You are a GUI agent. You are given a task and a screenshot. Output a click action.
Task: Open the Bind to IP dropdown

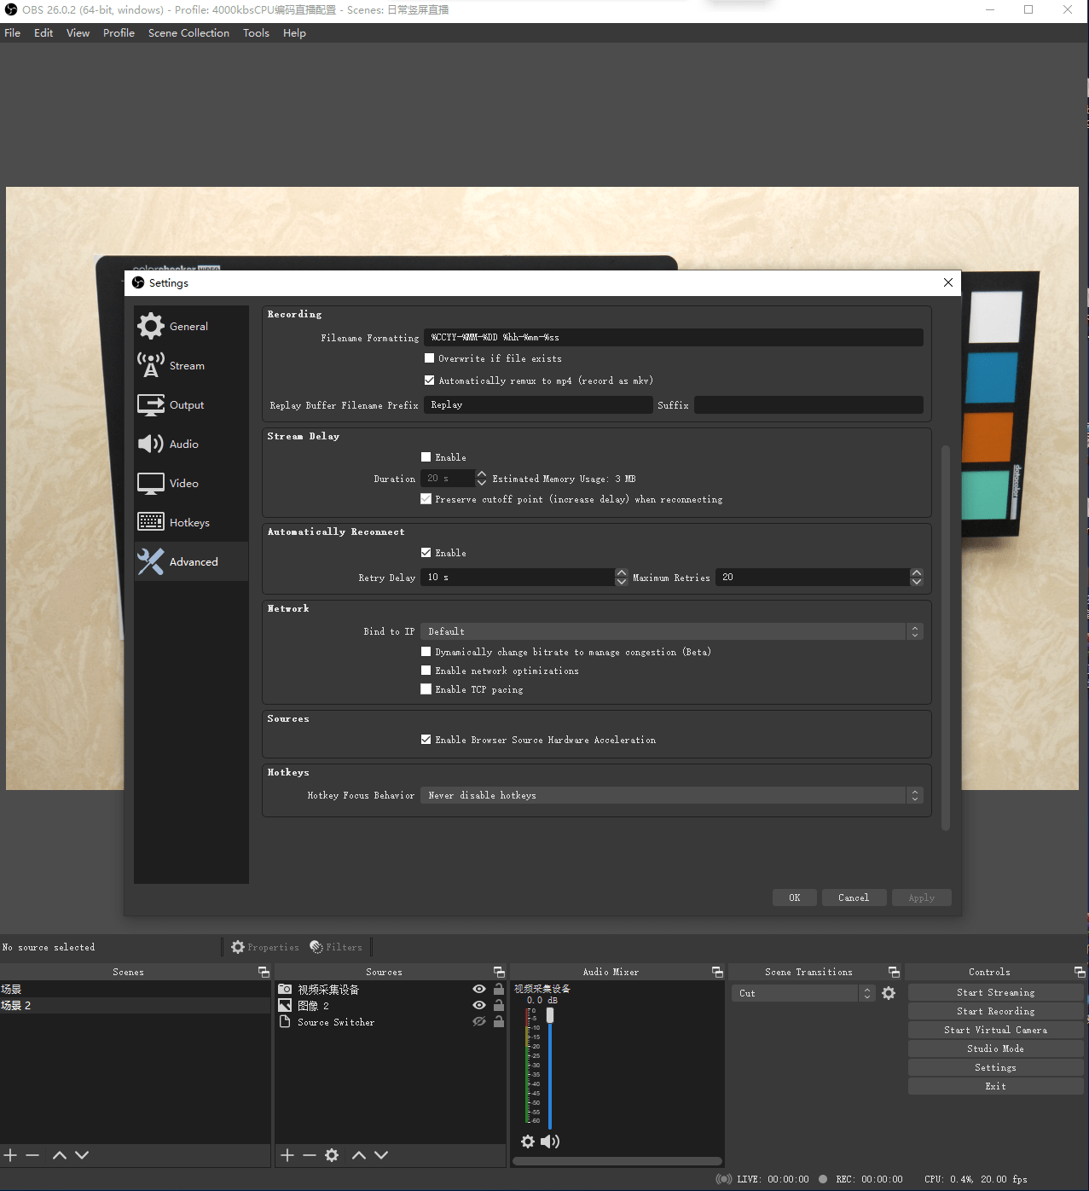point(671,631)
